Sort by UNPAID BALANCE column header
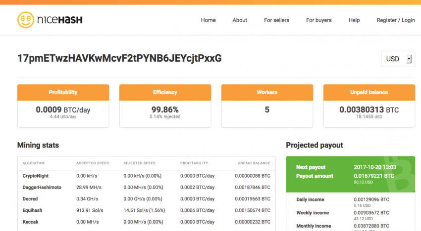 coord(254,163)
